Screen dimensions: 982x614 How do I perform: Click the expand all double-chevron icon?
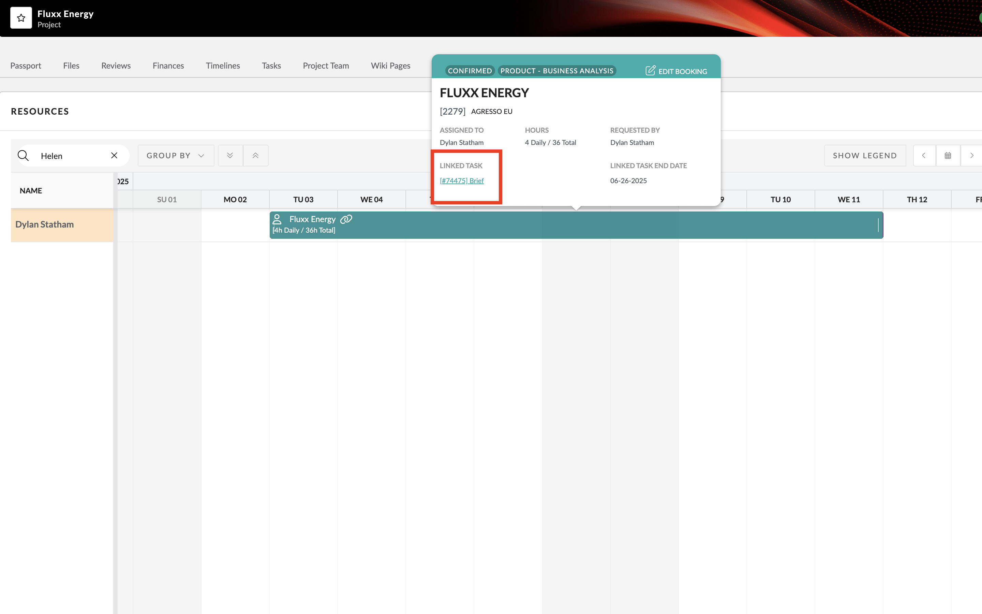click(x=230, y=156)
